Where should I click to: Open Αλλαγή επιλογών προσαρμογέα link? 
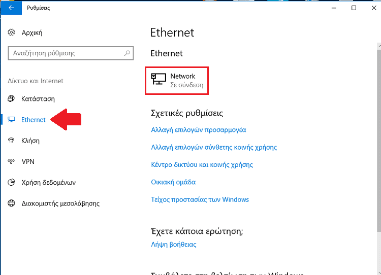[198, 130]
